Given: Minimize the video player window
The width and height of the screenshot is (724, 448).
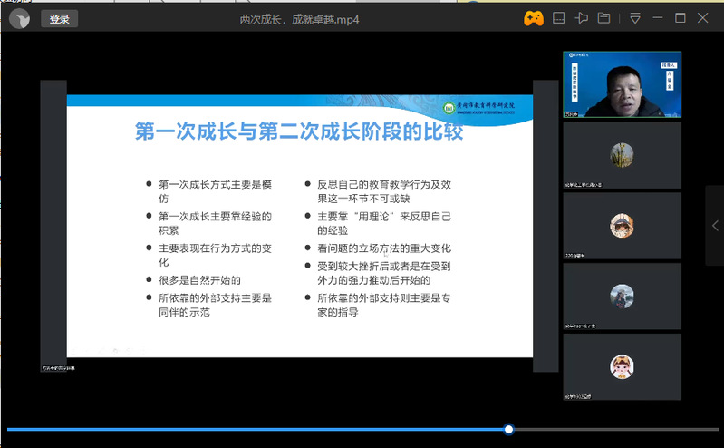Looking at the screenshot, I should (x=658, y=18).
